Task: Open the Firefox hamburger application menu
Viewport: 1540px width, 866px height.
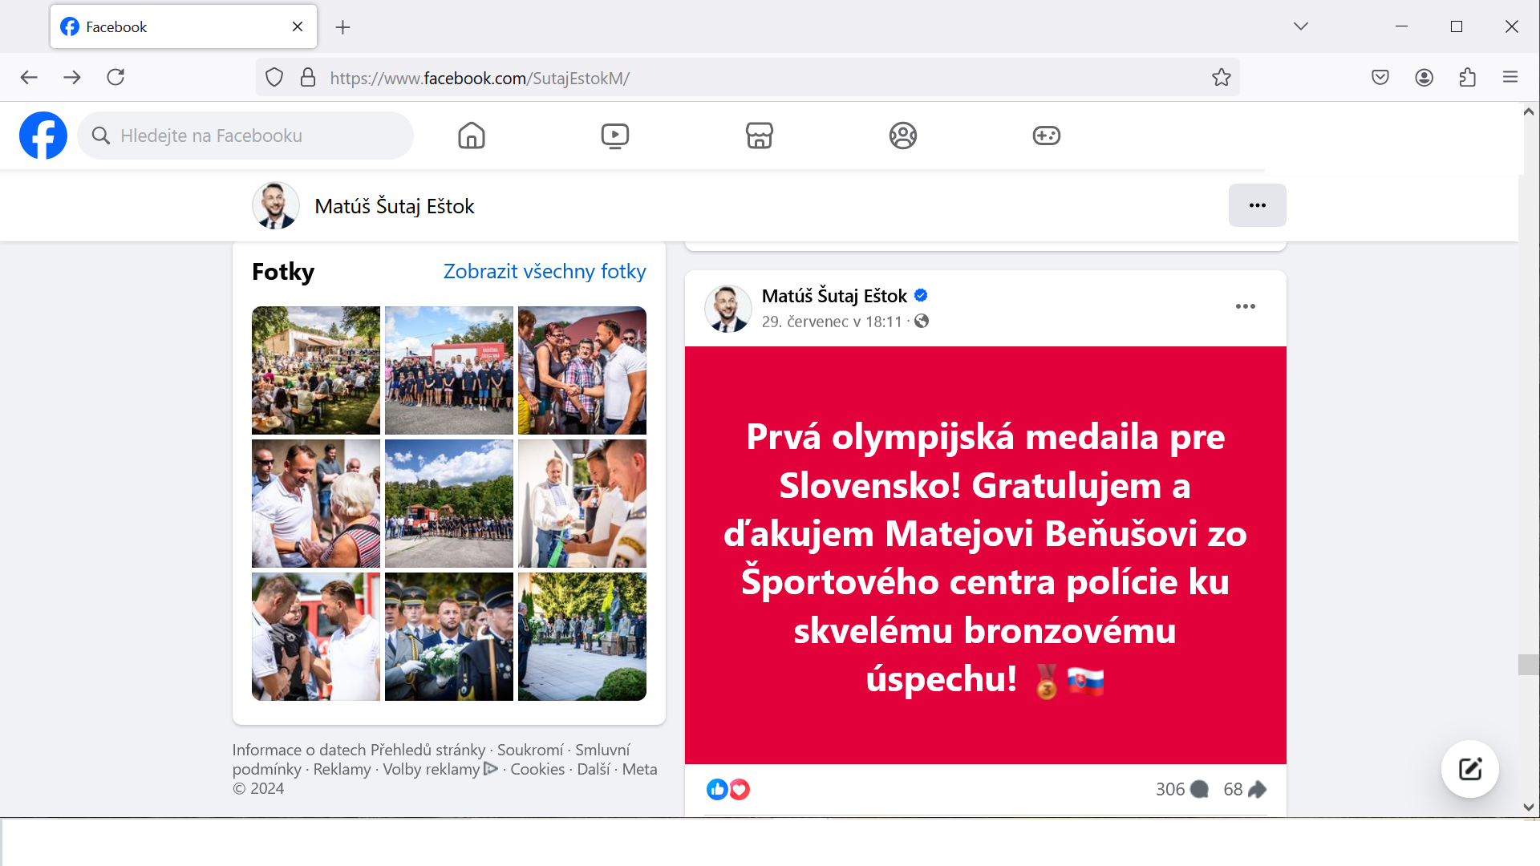Action: [x=1510, y=78]
